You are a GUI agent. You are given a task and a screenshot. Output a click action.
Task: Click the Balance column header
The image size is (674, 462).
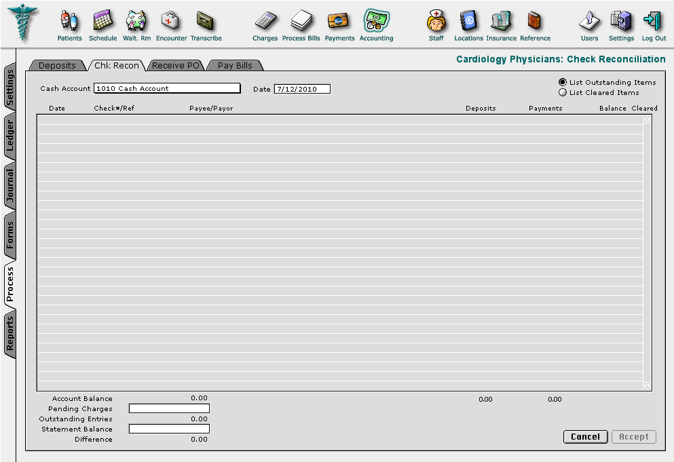pyautogui.click(x=612, y=109)
